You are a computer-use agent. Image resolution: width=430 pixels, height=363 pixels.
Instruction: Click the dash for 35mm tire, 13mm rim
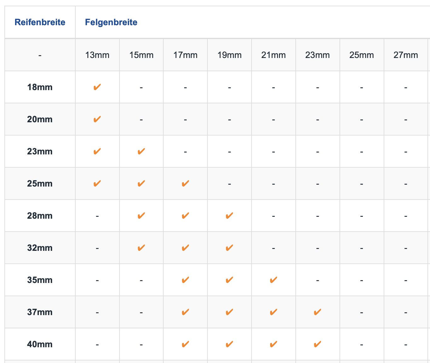tap(97, 280)
